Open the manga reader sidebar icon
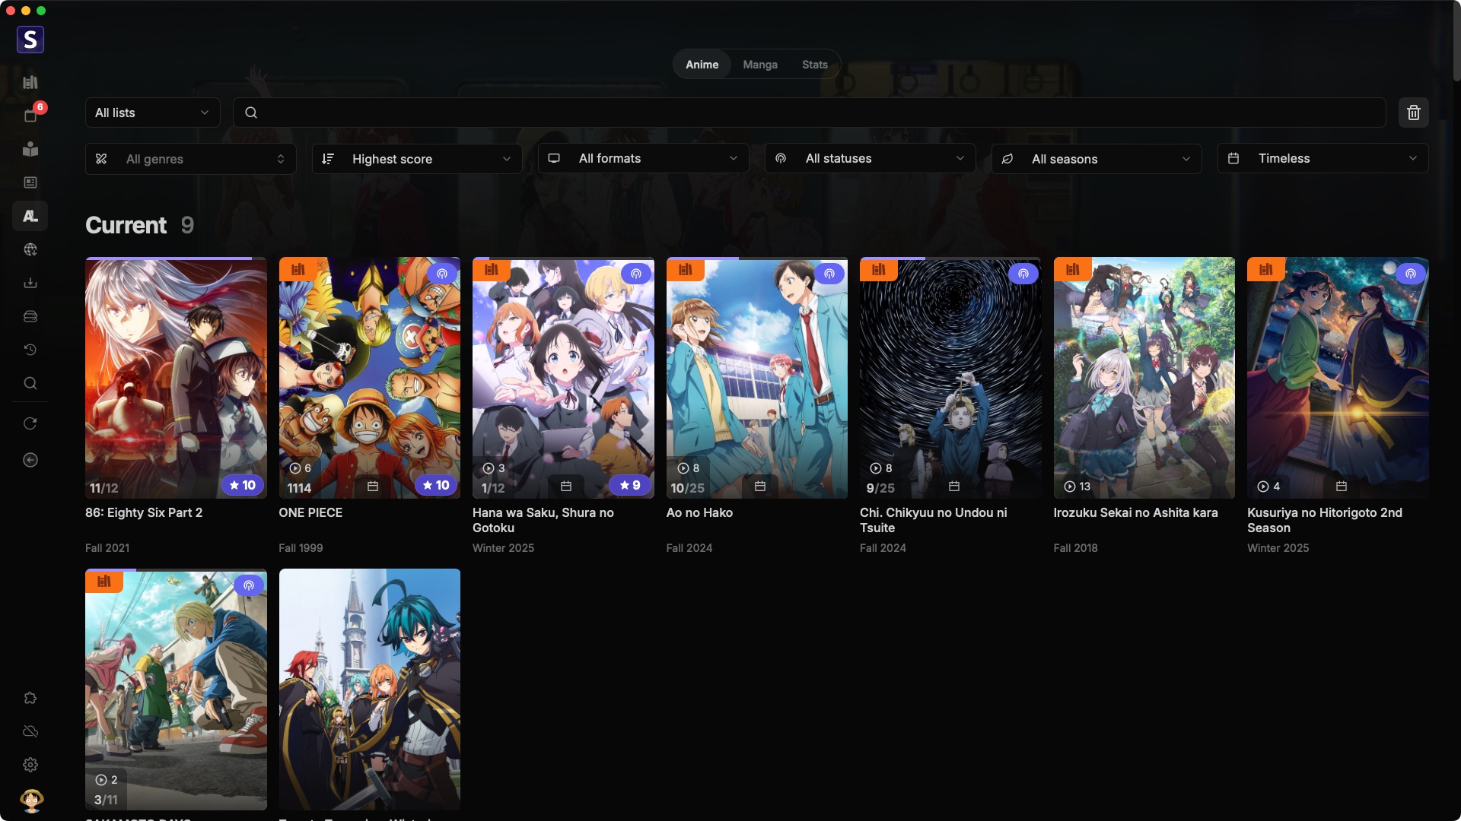This screenshot has height=821, width=1461. tap(30, 149)
